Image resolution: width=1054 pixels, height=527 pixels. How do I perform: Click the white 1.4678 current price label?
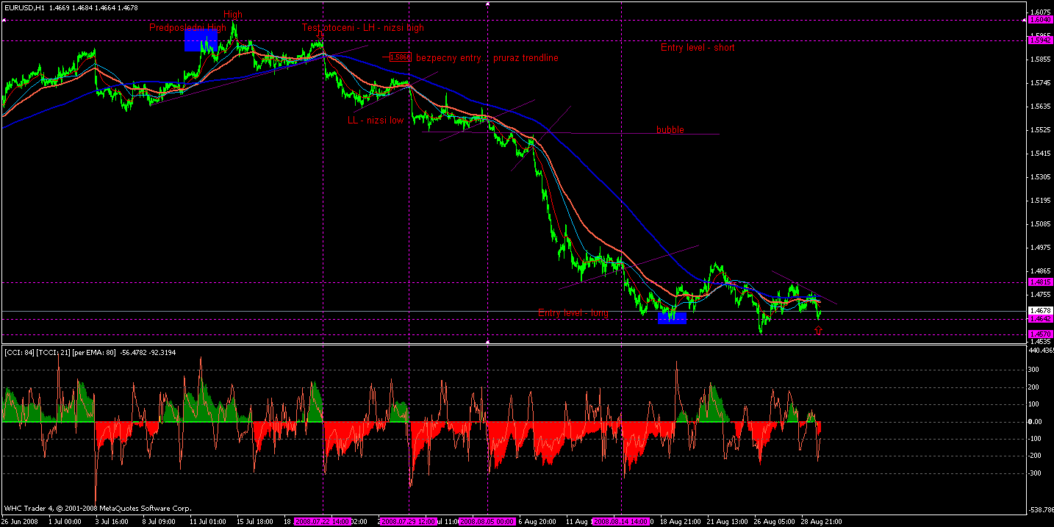1040,311
